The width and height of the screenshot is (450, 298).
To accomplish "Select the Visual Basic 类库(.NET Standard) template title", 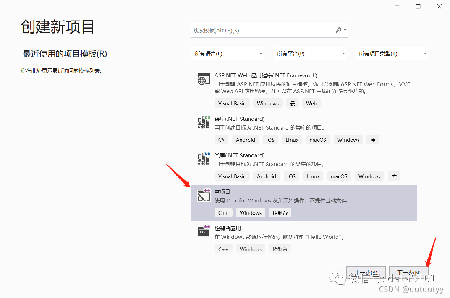I will click(239, 155).
